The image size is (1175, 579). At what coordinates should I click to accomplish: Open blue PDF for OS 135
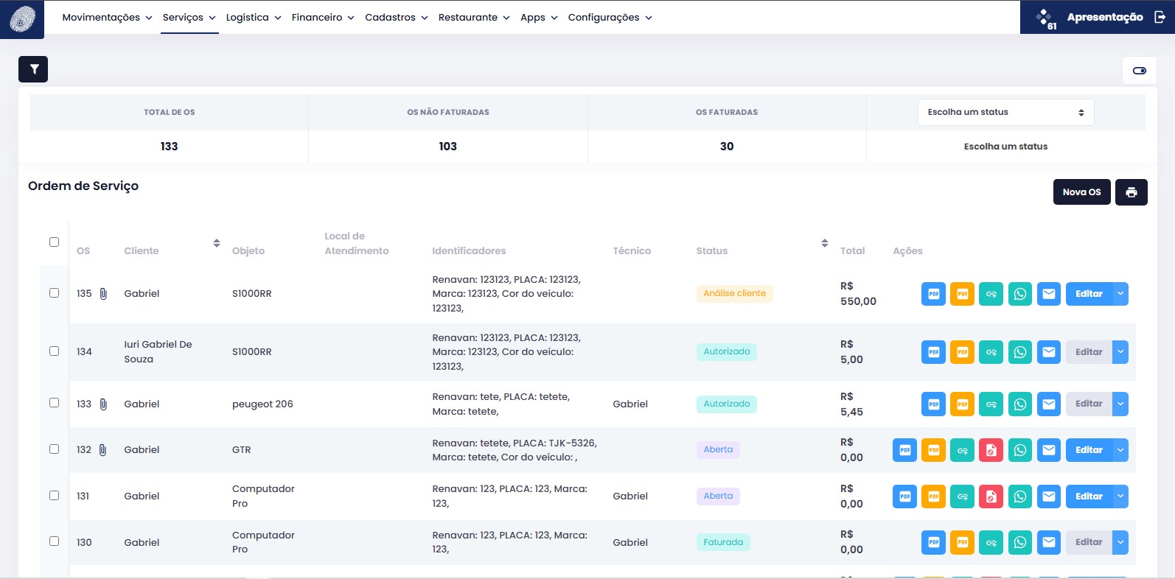(x=933, y=294)
